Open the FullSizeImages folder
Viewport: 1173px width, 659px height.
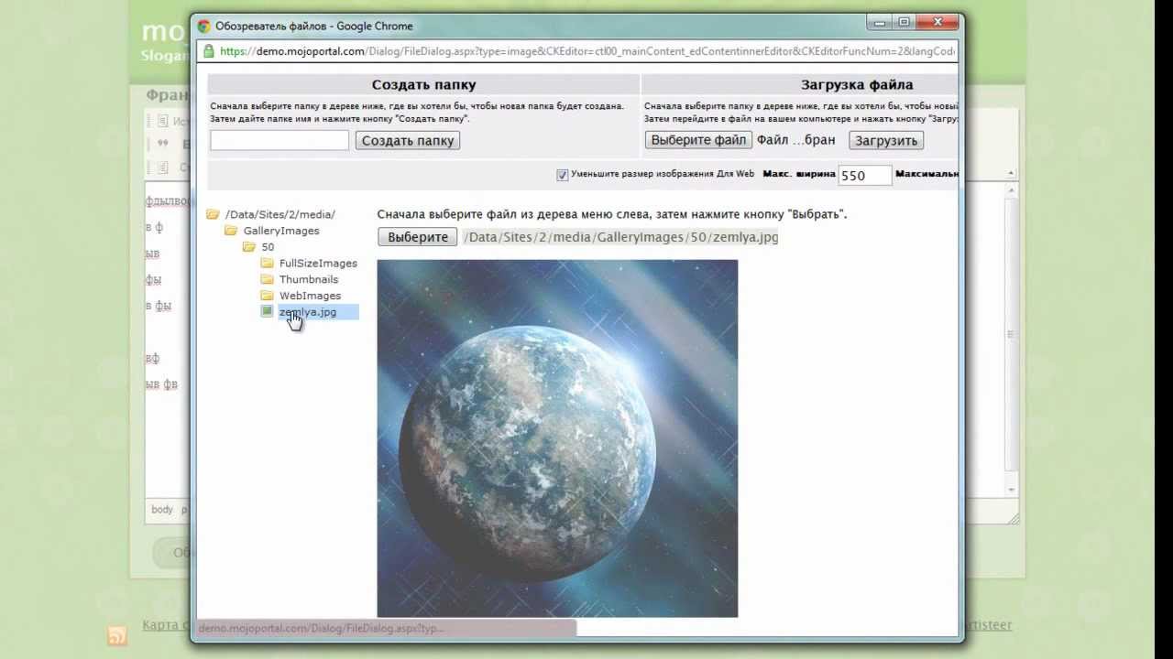318,264
